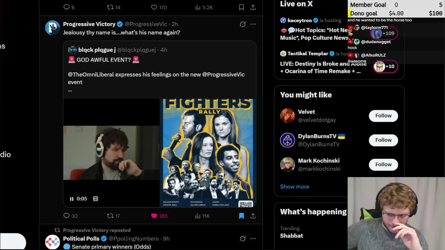Screen dimensions: 445x250
Task: Like the top post with 170 likes
Action: tap(154, 7)
